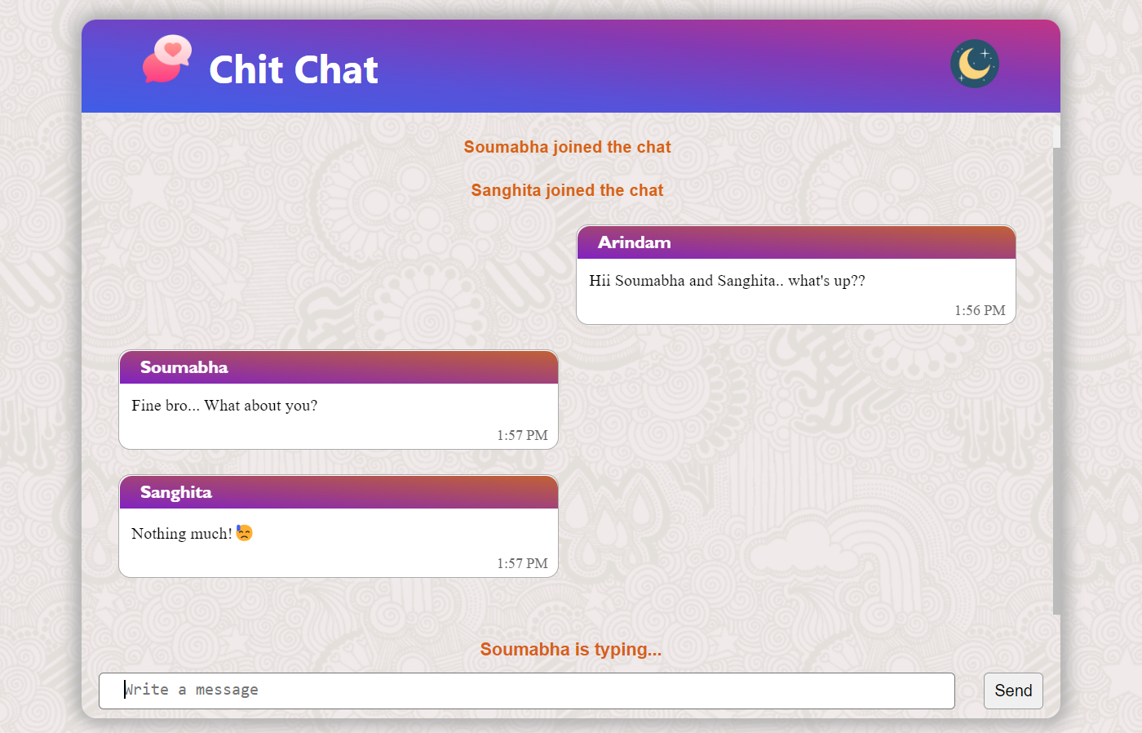Click 'Sanghita joined the chat' notification
The width and height of the screenshot is (1142, 733).
pos(567,190)
